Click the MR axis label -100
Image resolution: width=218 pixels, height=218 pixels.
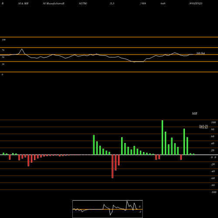(214, 192)
